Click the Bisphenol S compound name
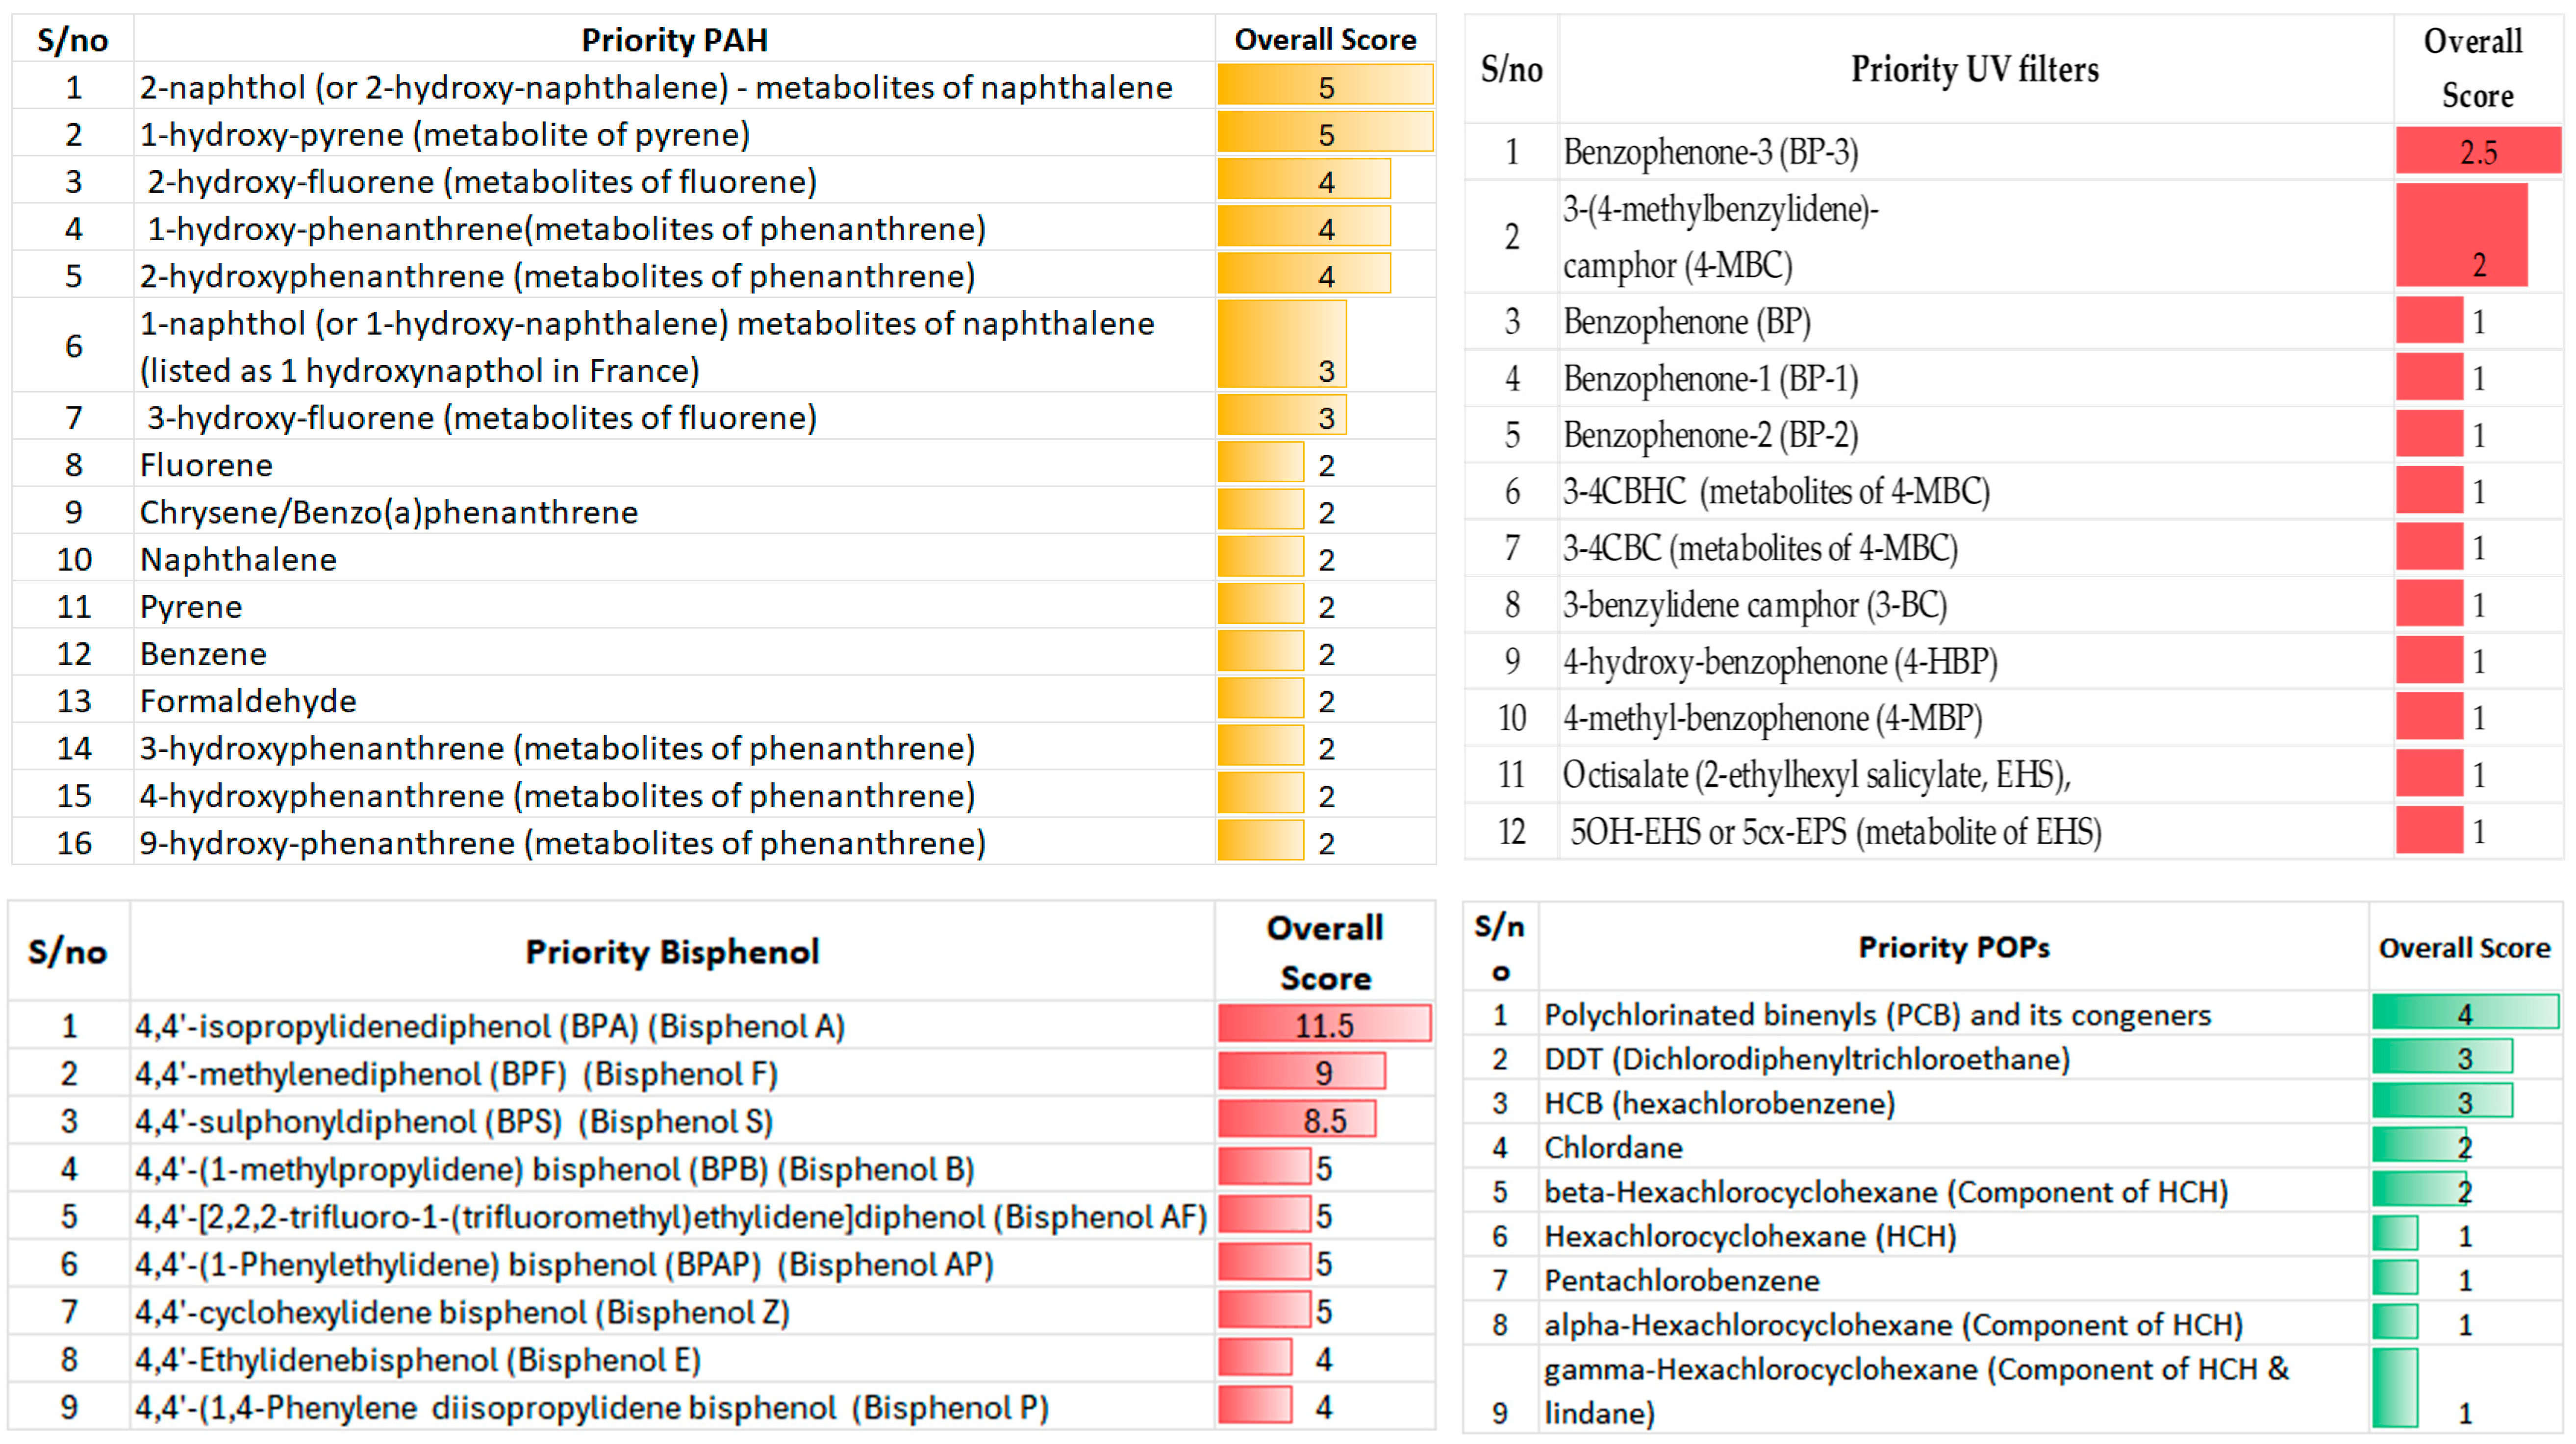 [455, 1121]
